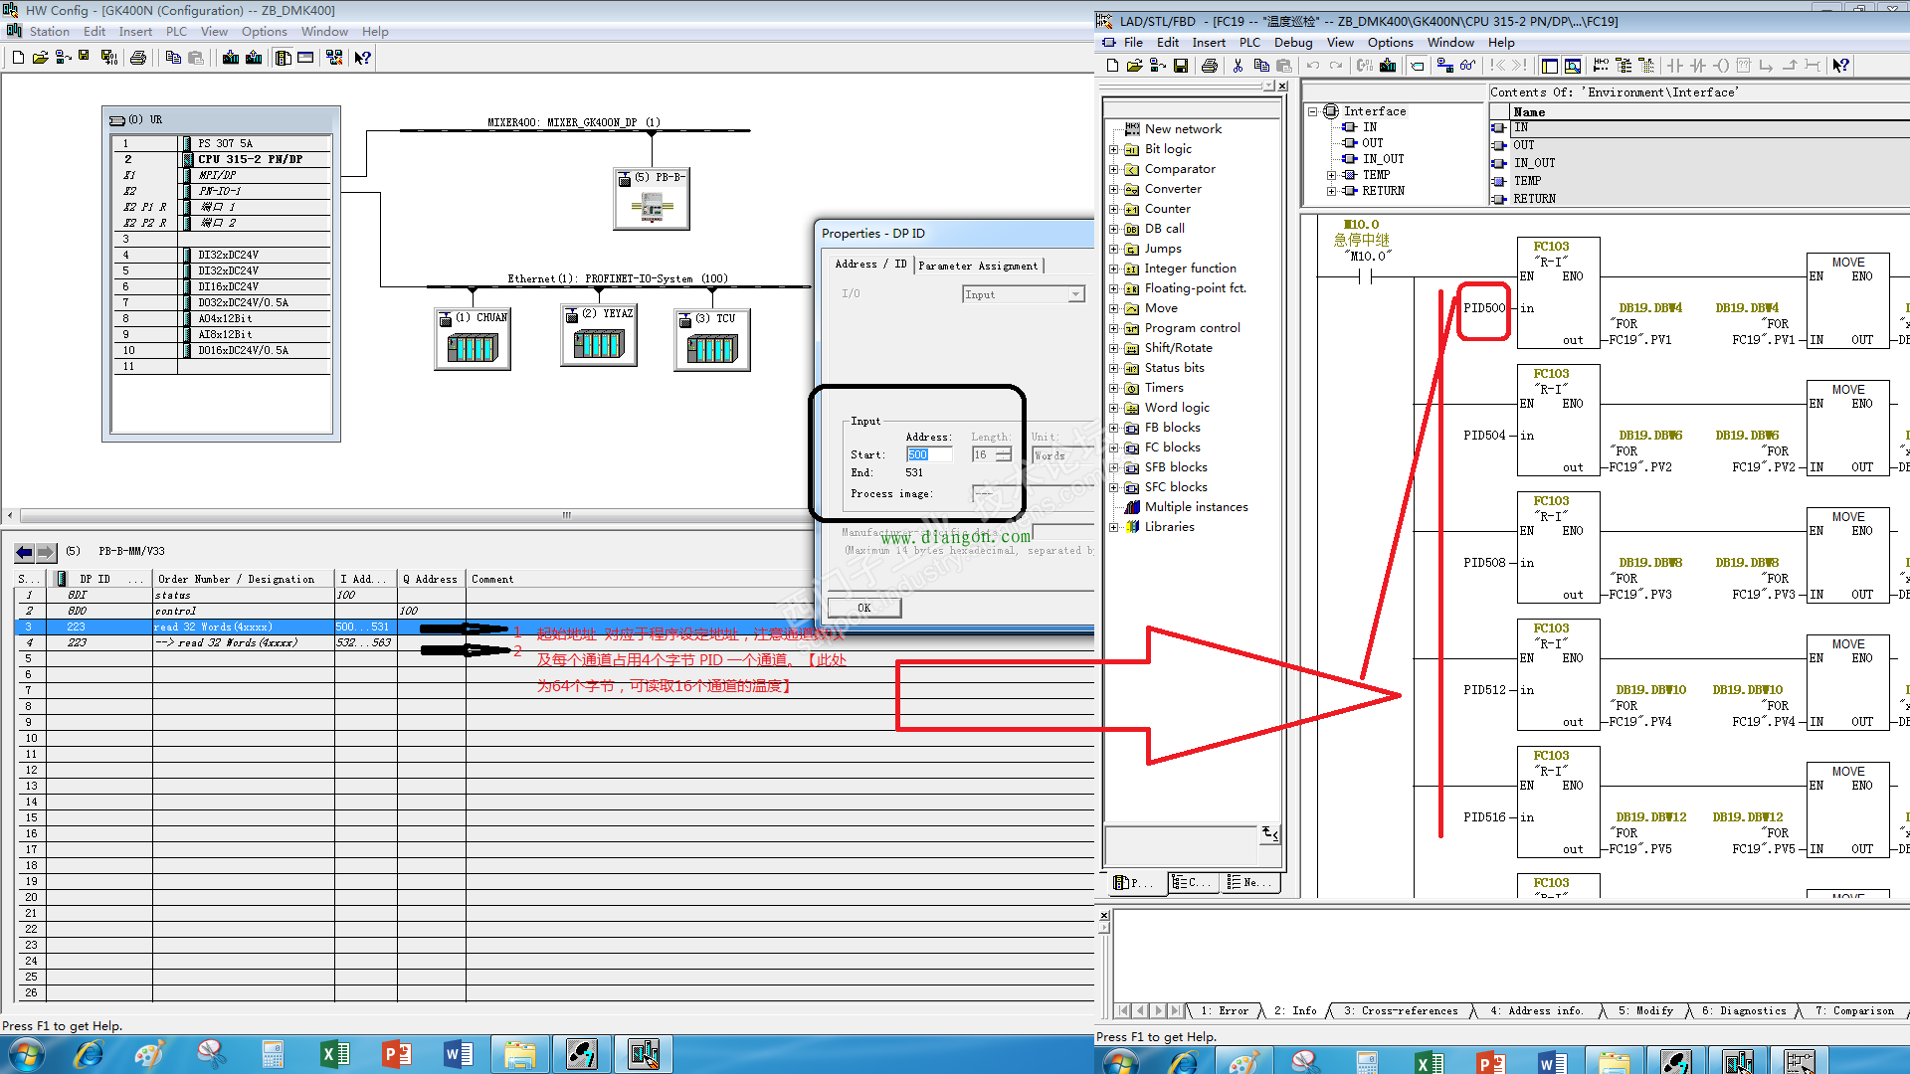1910x1074 pixels.
Task: Click Configure Network icon in HW Config toolbar
Action: coord(334,58)
